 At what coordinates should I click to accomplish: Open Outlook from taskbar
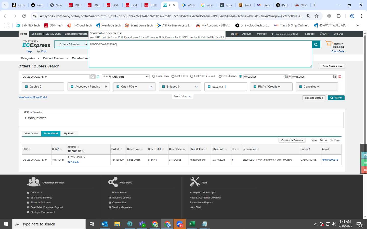[x=105, y=224]
